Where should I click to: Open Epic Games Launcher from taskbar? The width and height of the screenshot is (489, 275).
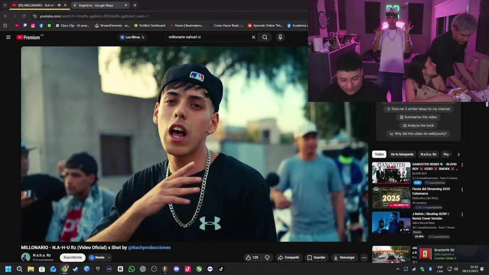98,269
